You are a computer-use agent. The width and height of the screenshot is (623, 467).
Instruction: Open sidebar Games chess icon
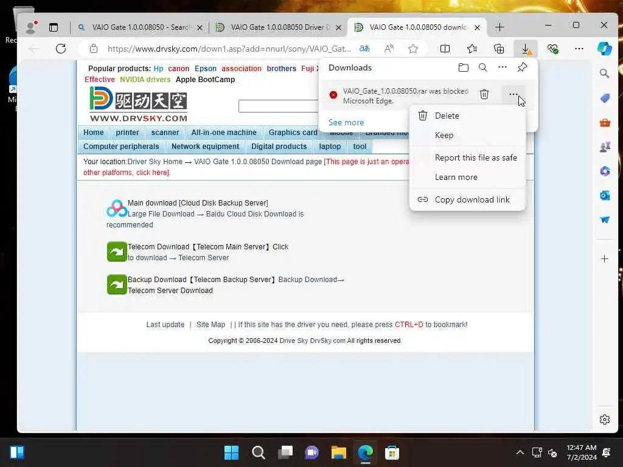coord(605,147)
